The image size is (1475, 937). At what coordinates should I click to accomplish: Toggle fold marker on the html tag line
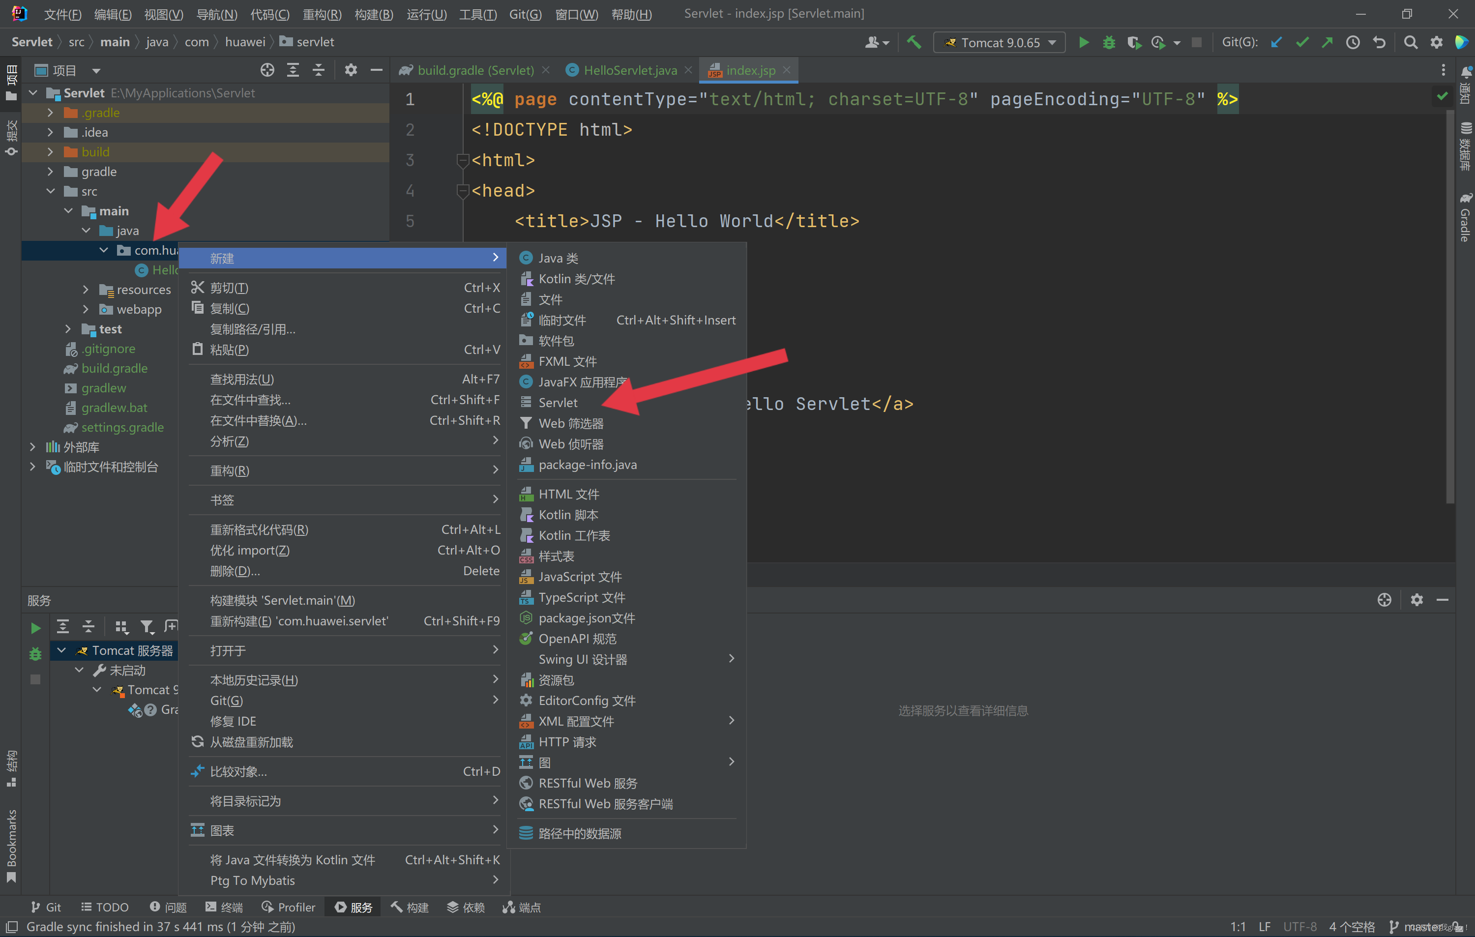coord(463,160)
